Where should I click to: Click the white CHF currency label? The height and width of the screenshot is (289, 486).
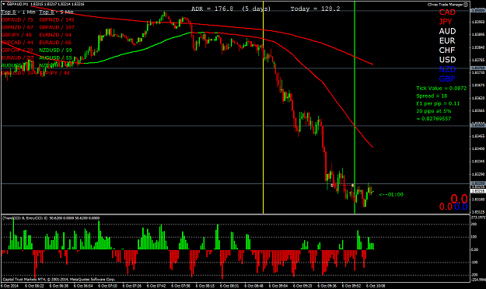pos(447,50)
